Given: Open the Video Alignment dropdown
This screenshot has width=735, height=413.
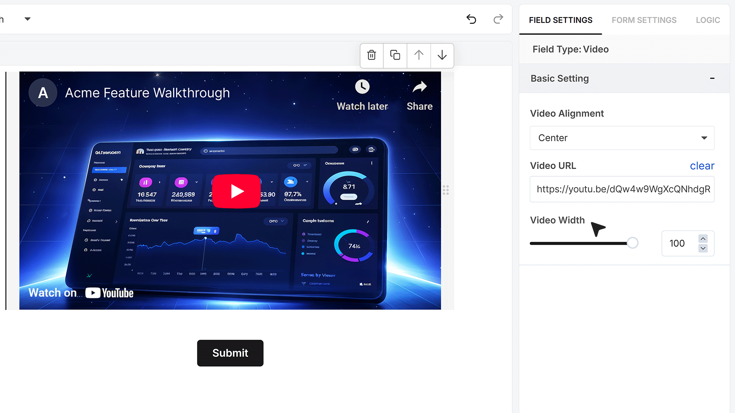Looking at the screenshot, I should point(622,138).
